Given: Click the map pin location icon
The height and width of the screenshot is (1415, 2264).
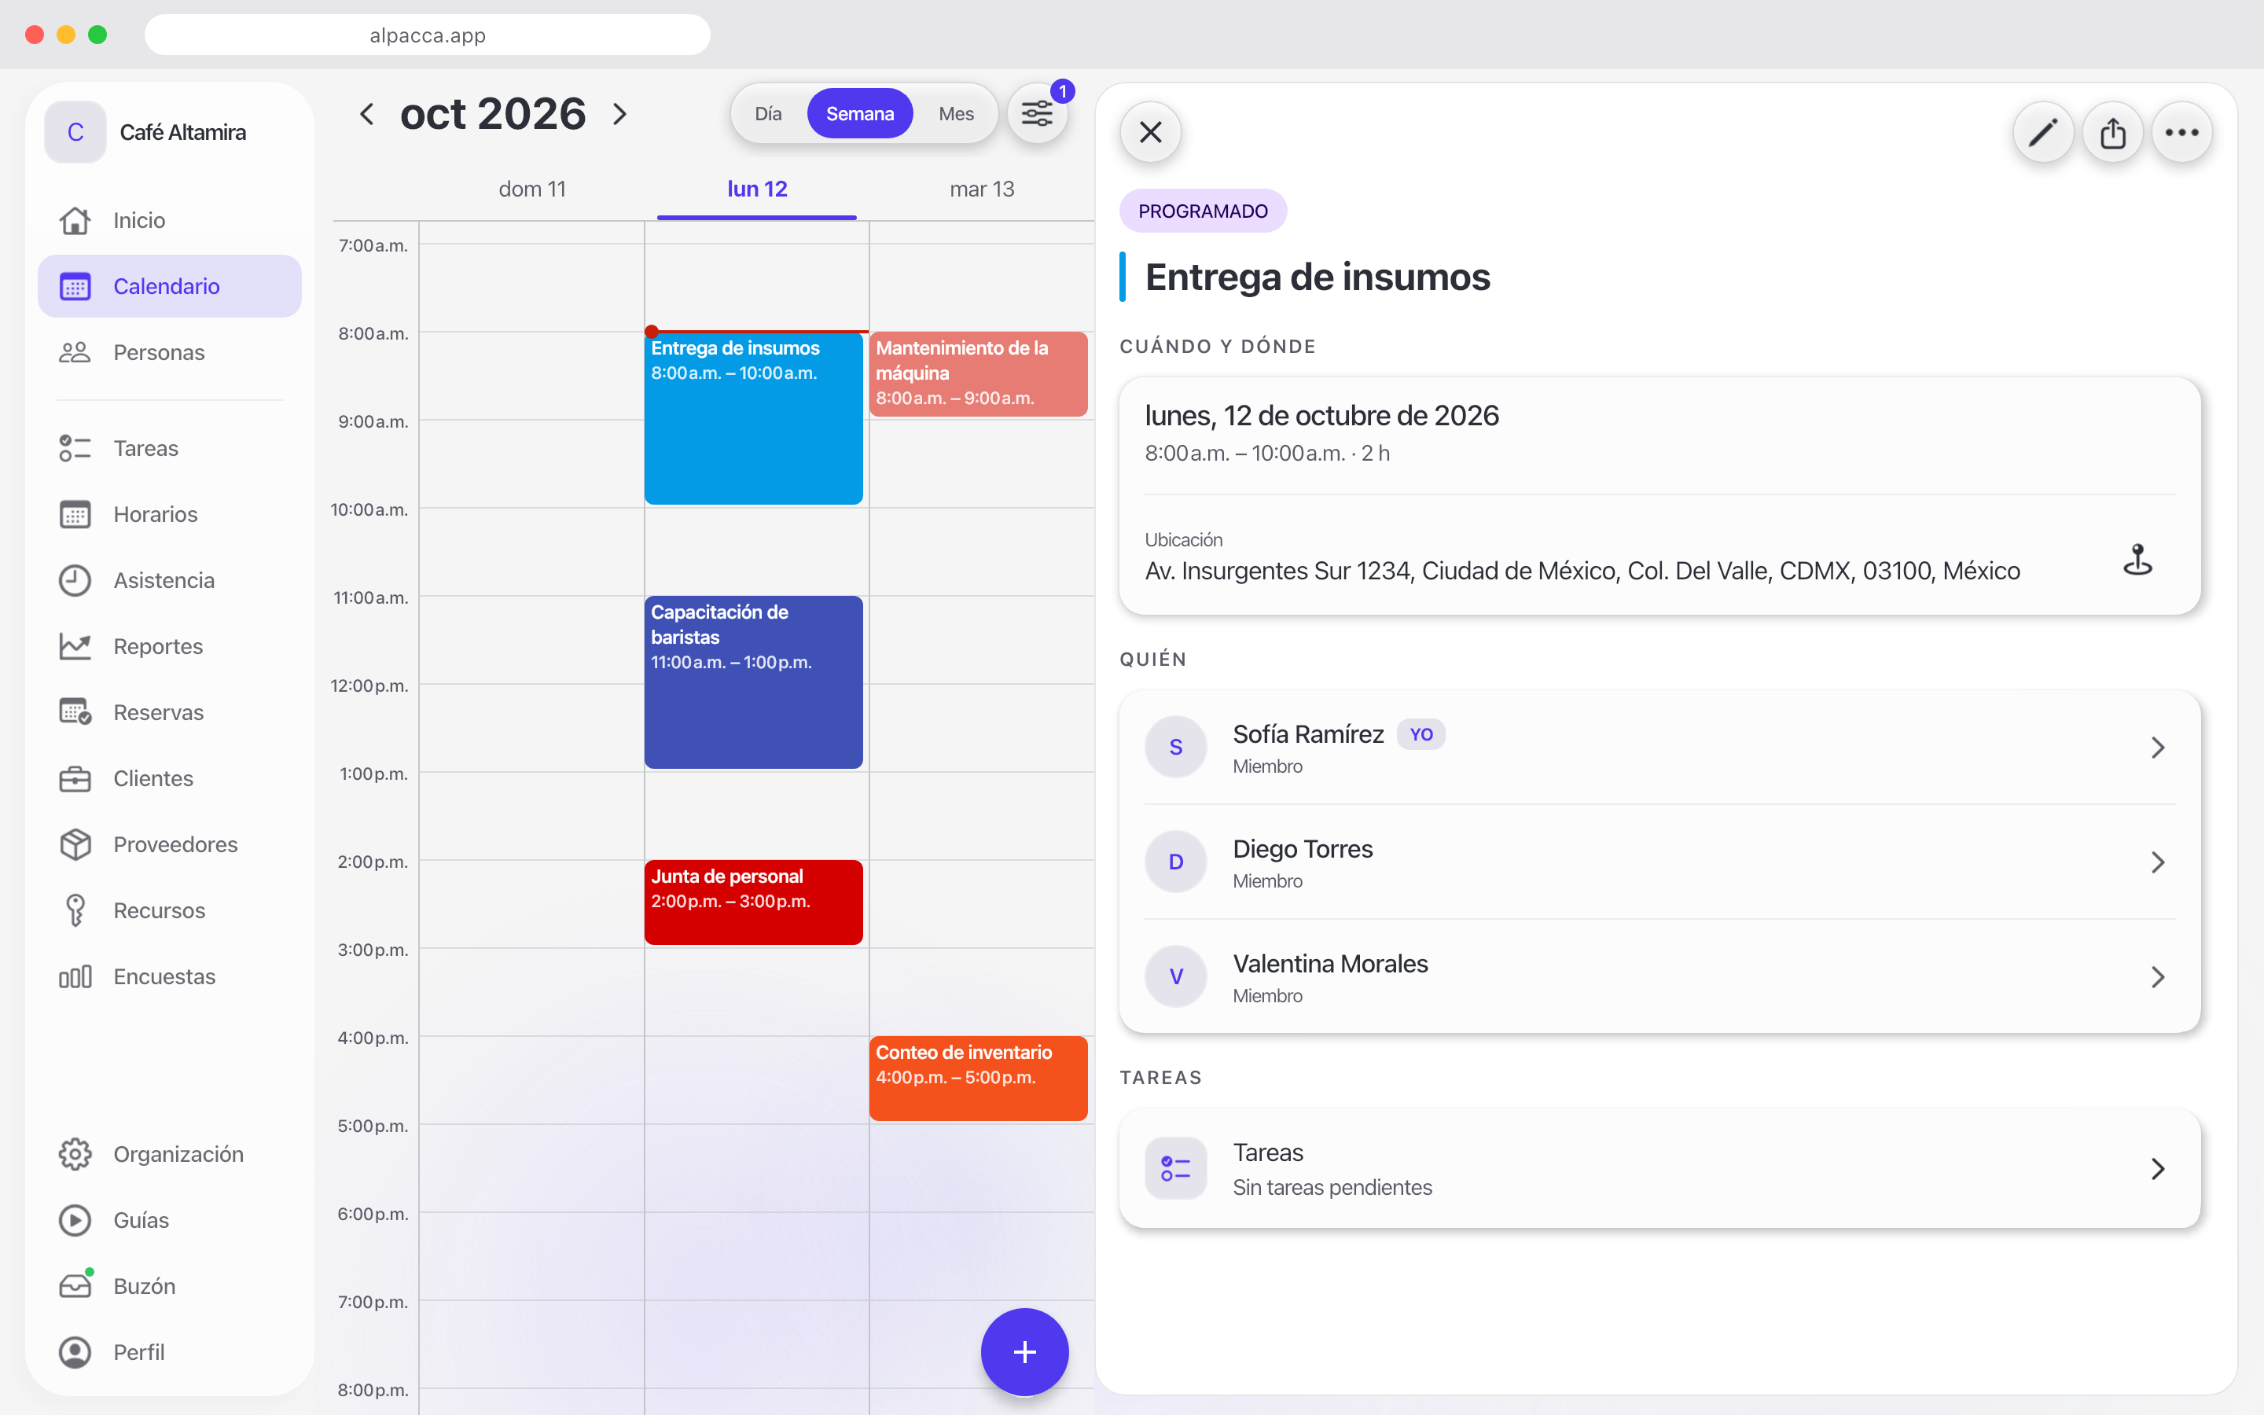Looking at the screenshot, I should click(2137, 560).
